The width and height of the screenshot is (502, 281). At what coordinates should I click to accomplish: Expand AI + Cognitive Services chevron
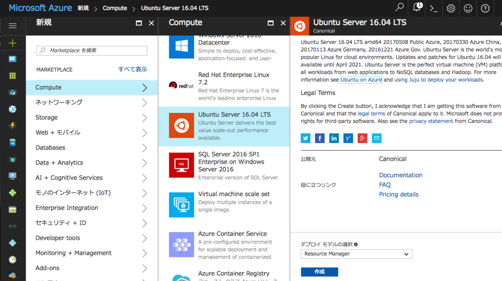click(145, 178)
